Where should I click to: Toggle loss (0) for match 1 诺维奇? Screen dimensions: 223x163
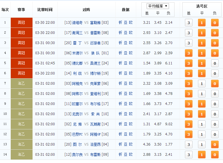pos(215,23)
